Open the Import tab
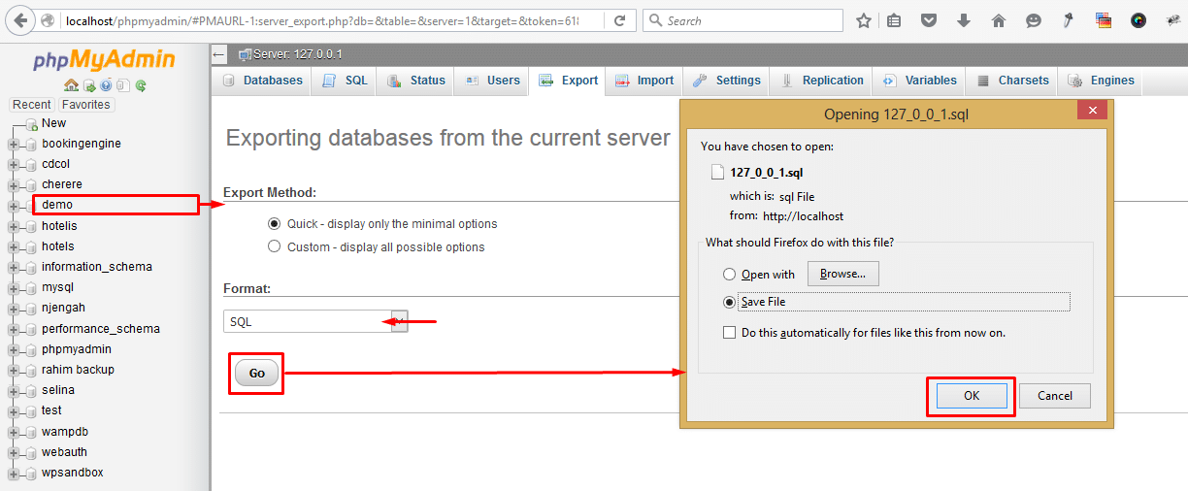Image resolution: width=1188 pixels, height=491 pixels. 644,81
